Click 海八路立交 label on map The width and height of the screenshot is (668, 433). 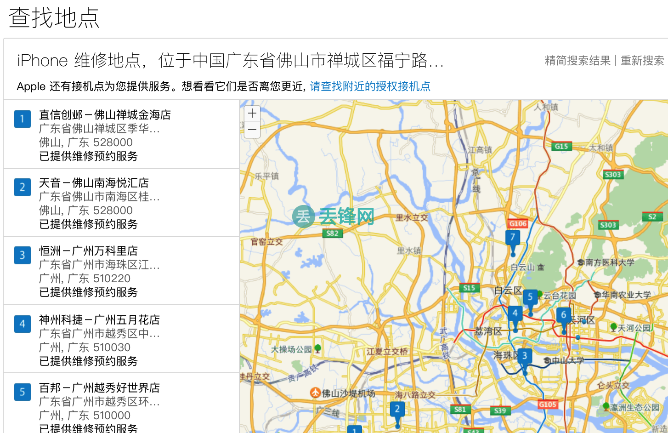[415, 395]
